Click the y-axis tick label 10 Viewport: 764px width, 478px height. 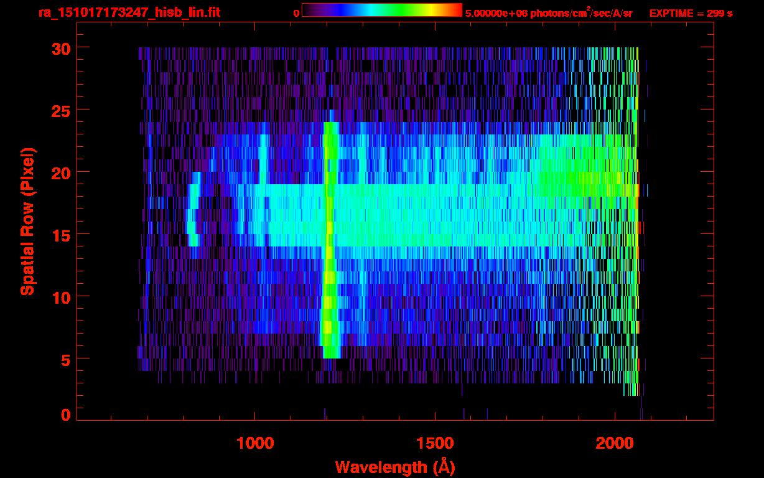tap(60, 297)
